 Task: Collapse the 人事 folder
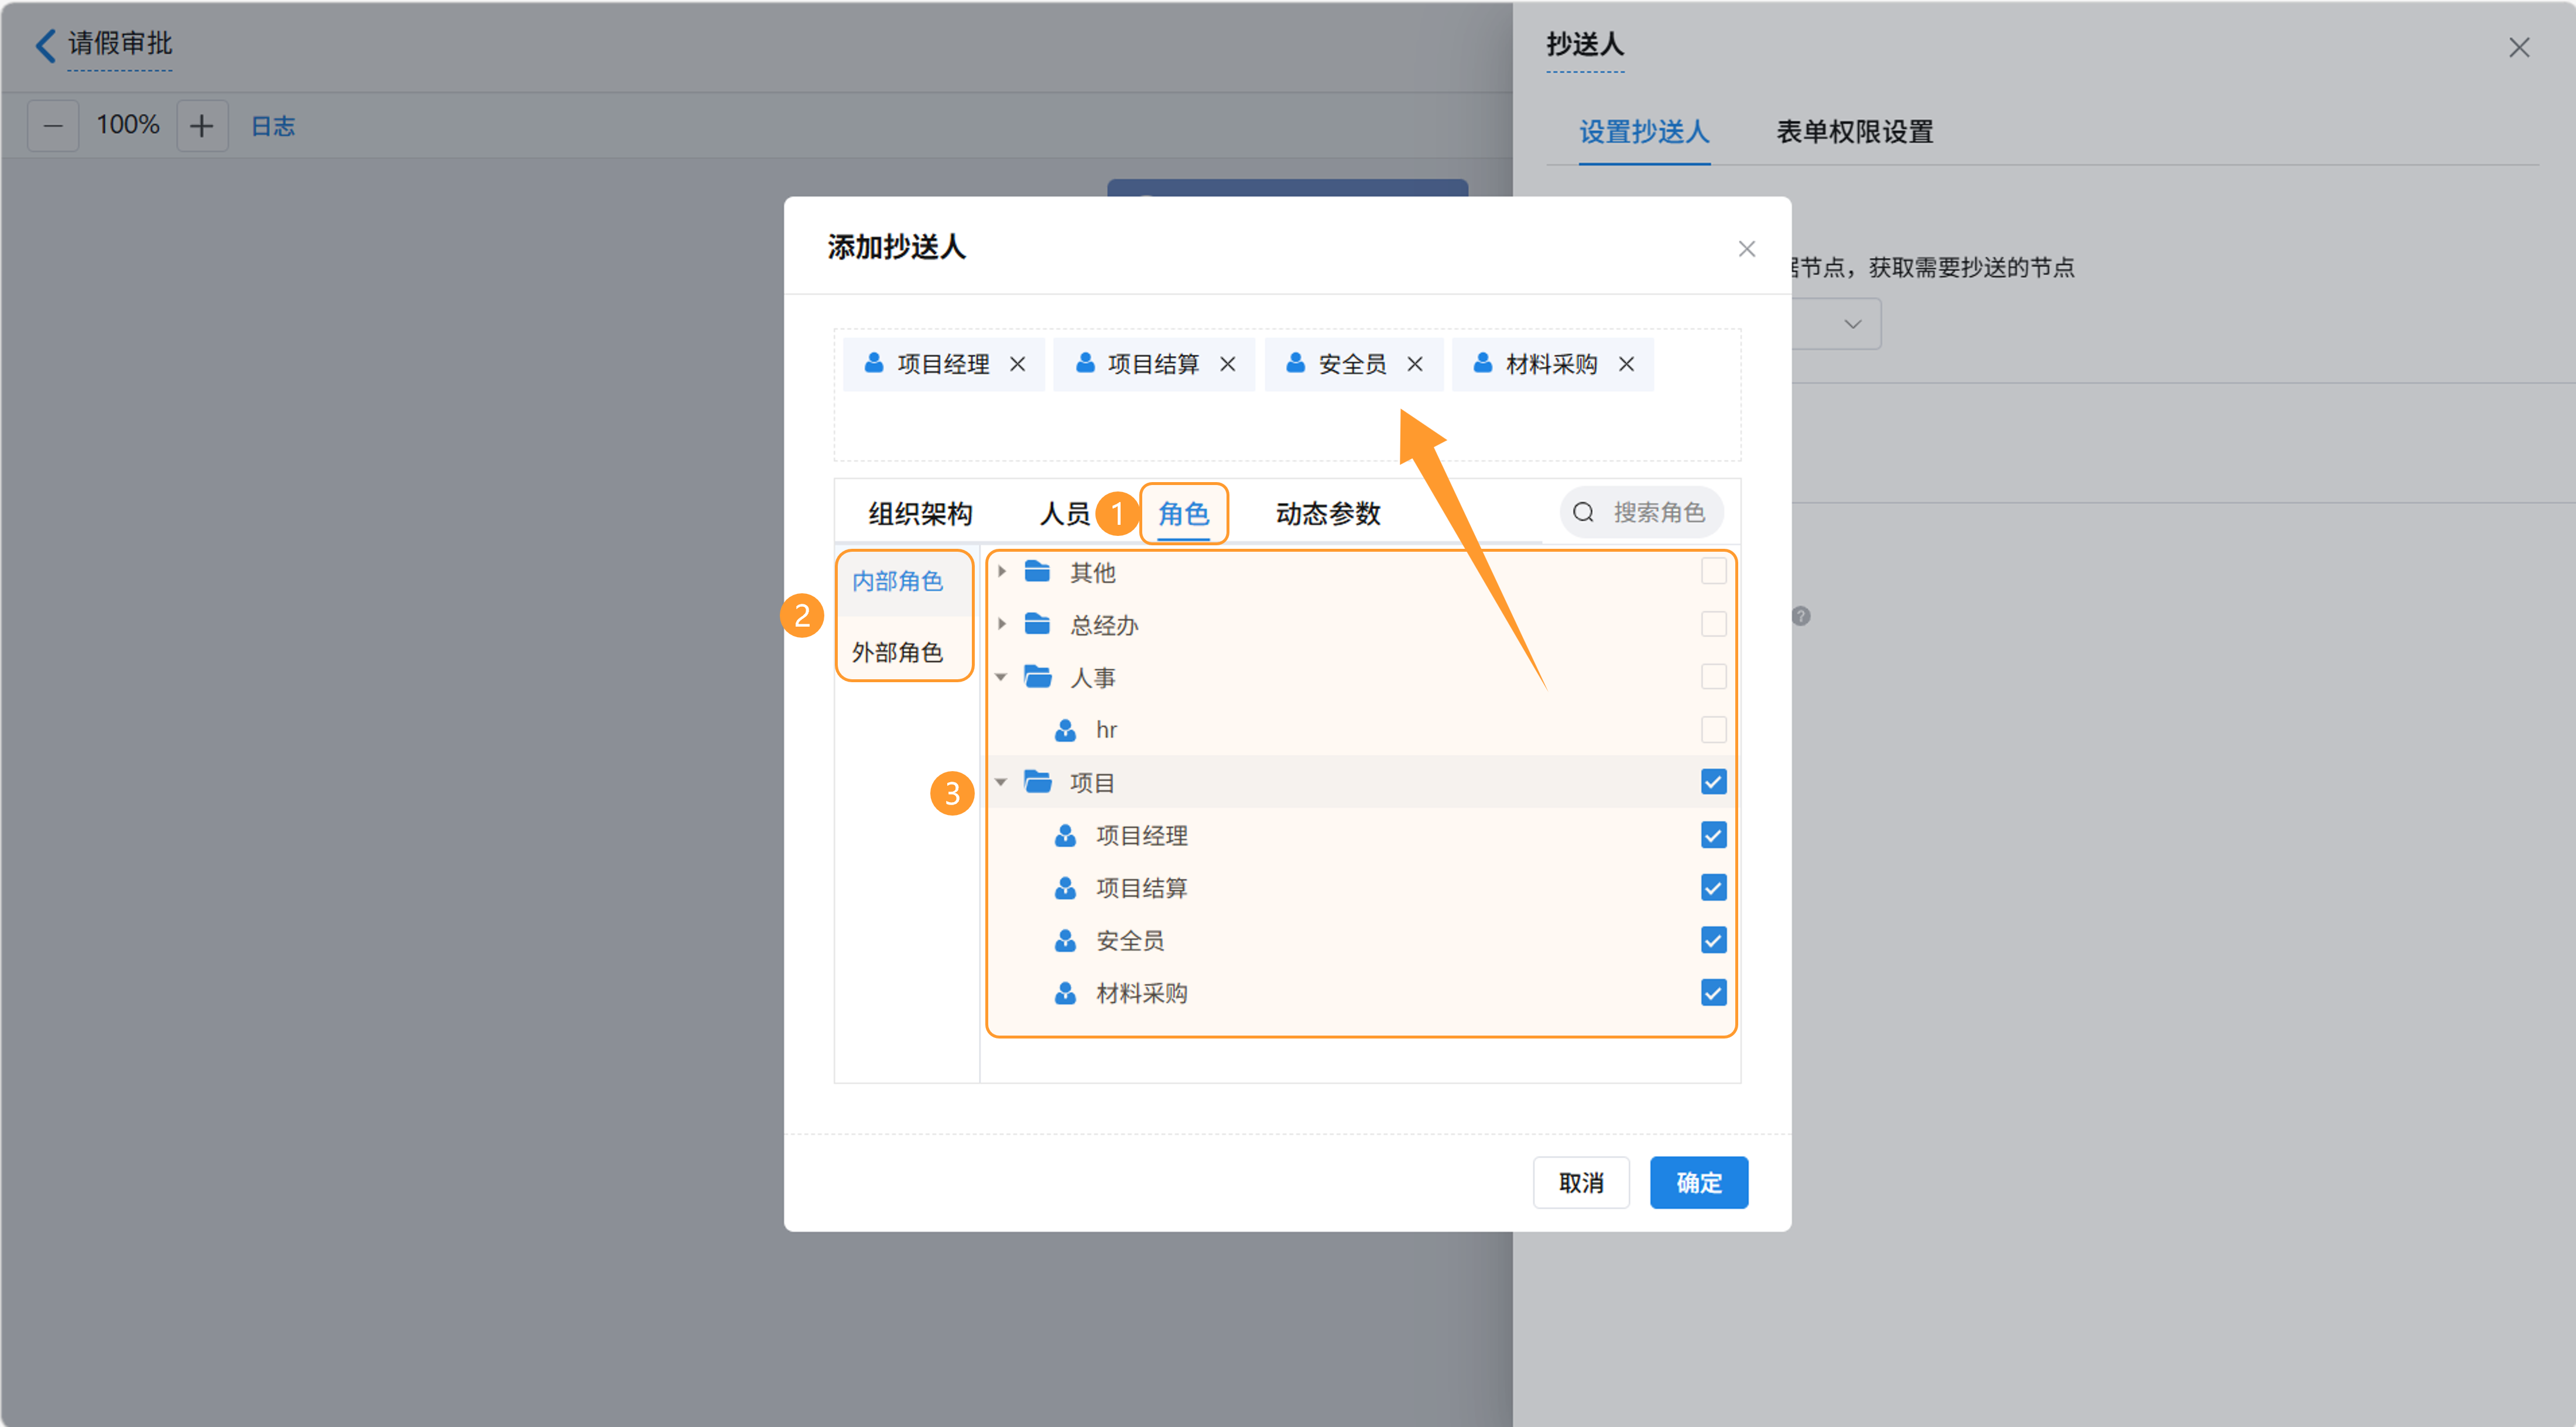1001,678
